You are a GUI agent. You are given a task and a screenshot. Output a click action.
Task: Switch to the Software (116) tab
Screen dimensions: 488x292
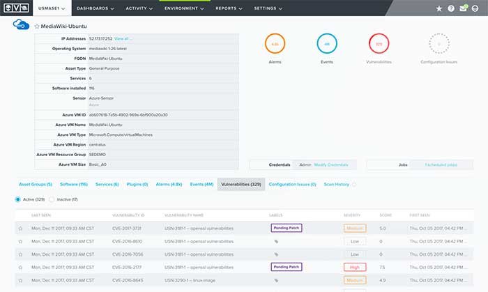[x=74, y=184]
